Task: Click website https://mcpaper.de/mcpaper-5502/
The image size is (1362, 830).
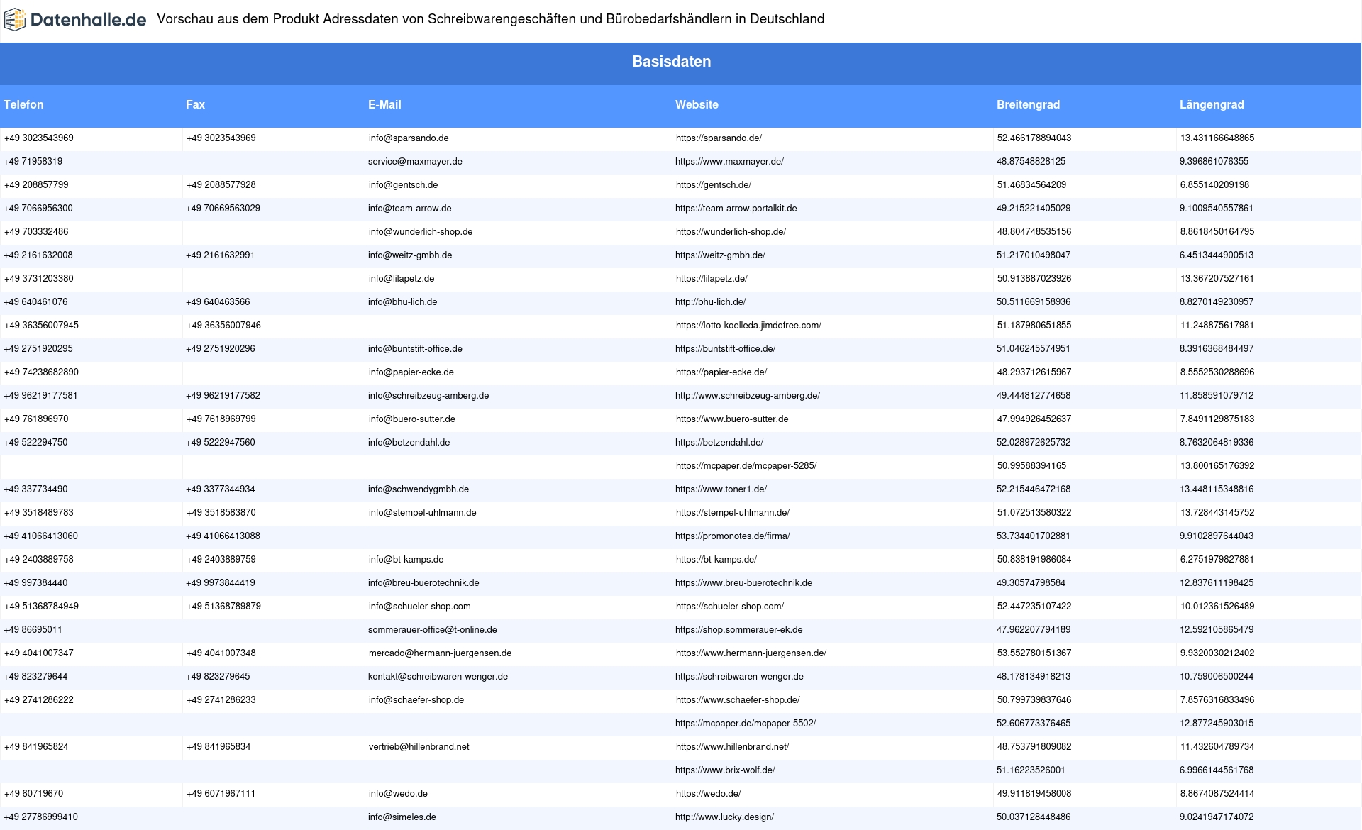Action: pyautogui.click(x=746, y=724)
